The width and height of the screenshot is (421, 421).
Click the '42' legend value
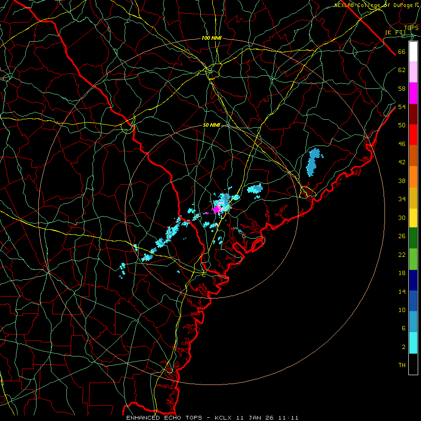tap(402, 162)
